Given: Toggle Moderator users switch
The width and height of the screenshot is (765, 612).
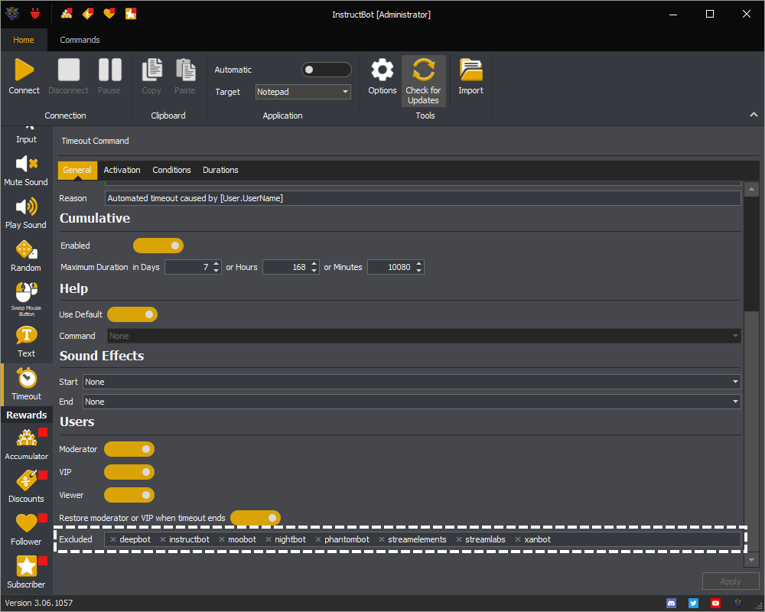Looking at the screenshot, I should [129, 449].
